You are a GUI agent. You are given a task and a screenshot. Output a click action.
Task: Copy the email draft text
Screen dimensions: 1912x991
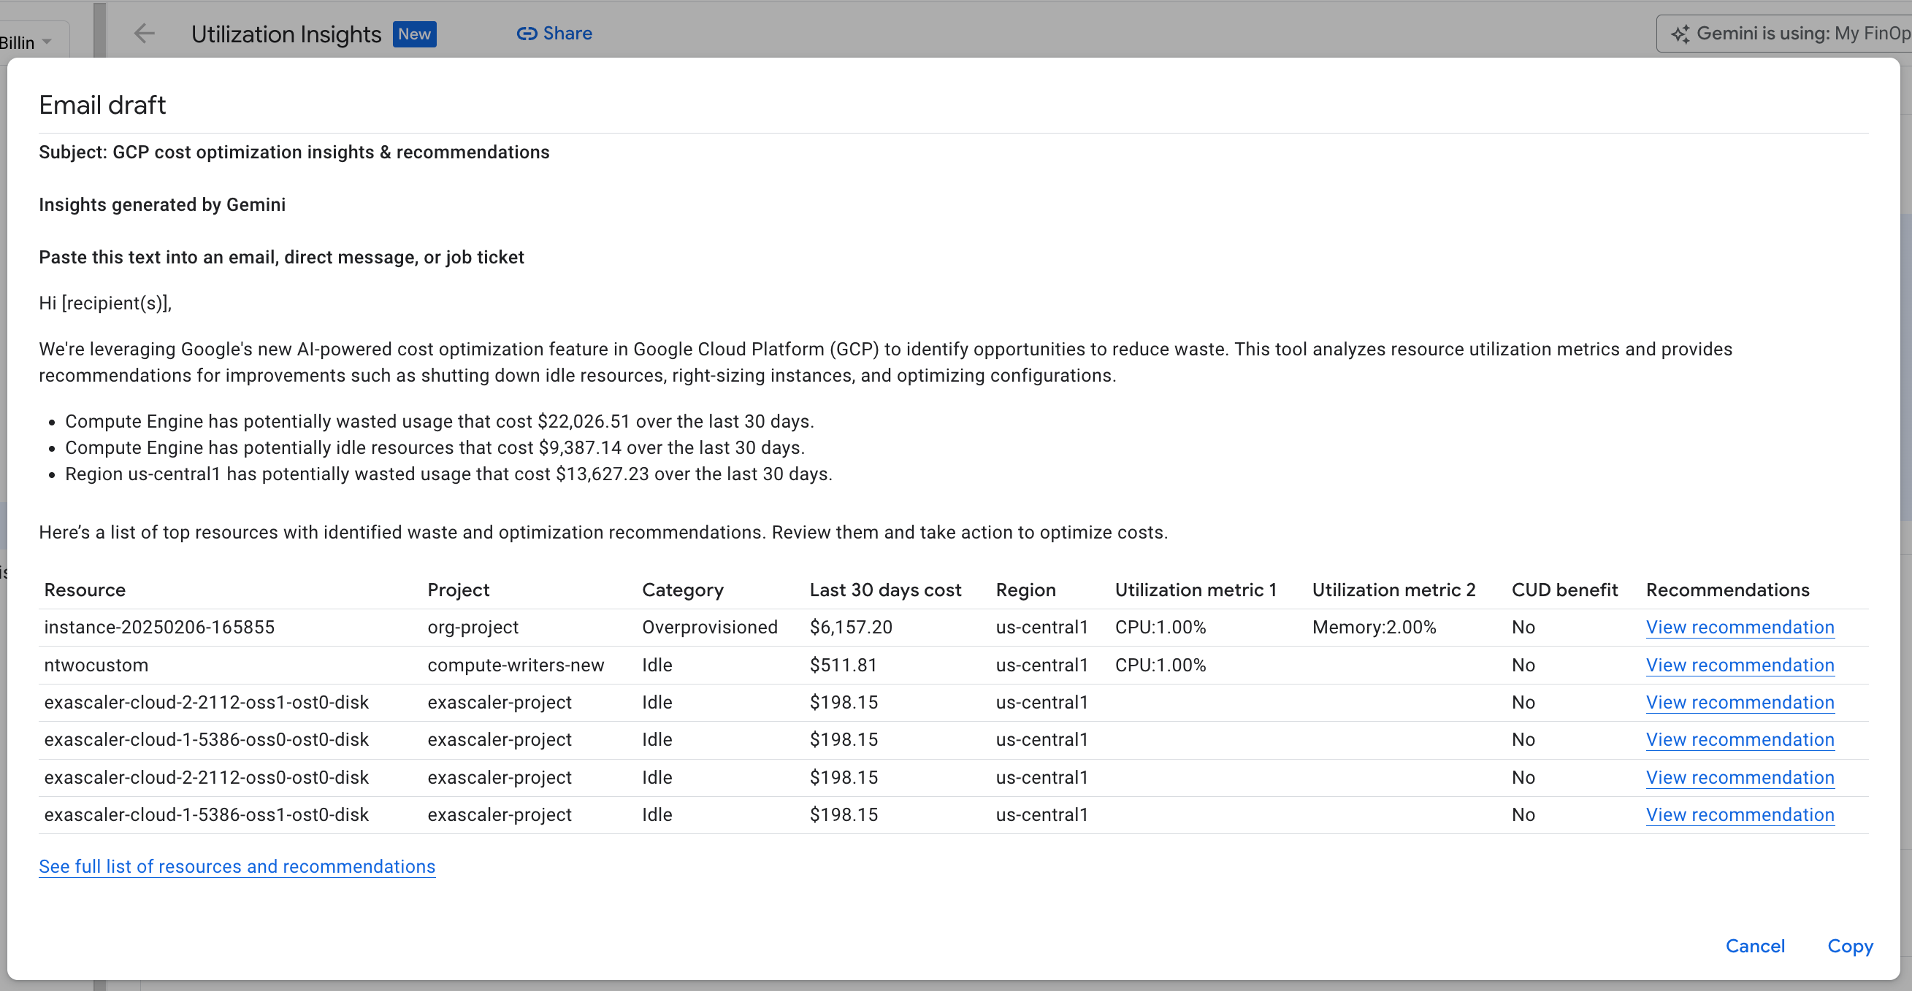pyautogui.click(x=1850, y=946)
